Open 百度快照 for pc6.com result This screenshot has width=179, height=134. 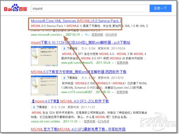coord(122,63)
